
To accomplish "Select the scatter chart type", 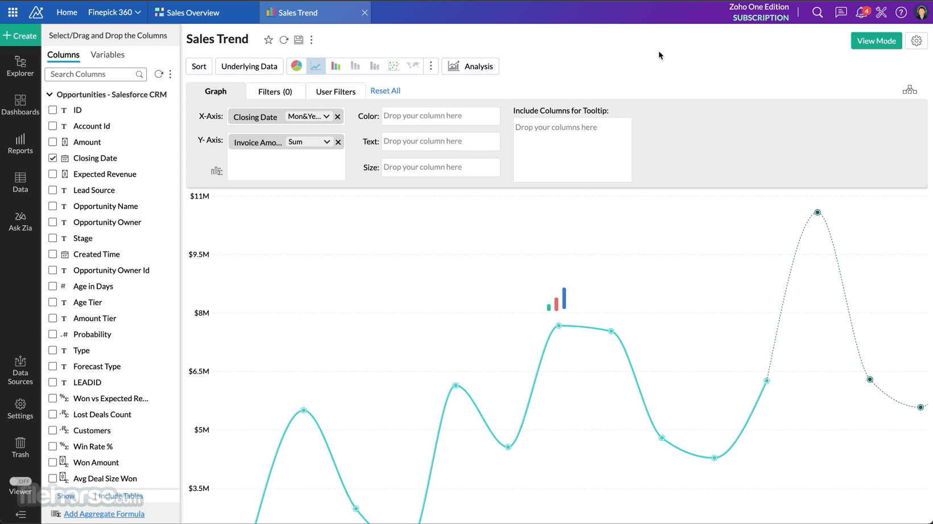I will [394, 66].
